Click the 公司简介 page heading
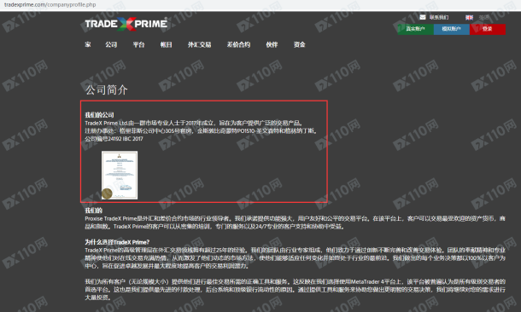The width and height of the screenshot is (521, 312). click(106, 90)
